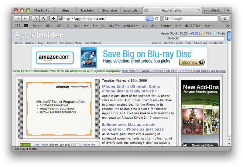This screenshot has height=167, width=243.
Task: Click the Google search magnifier icon
Action: [167, 19]
